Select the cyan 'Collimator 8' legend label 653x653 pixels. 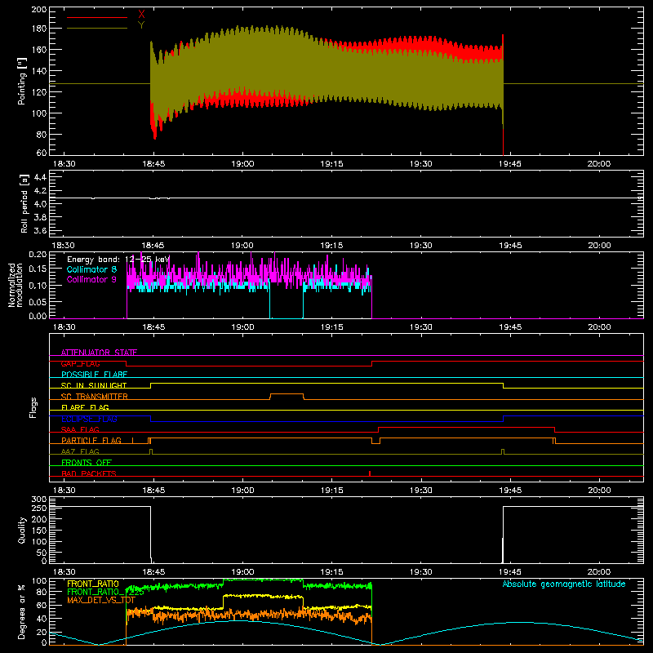[91, 269]
